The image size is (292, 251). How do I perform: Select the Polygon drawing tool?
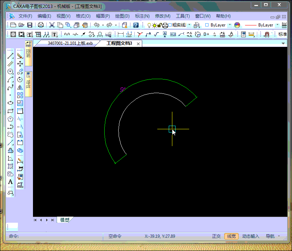(10, 119)
